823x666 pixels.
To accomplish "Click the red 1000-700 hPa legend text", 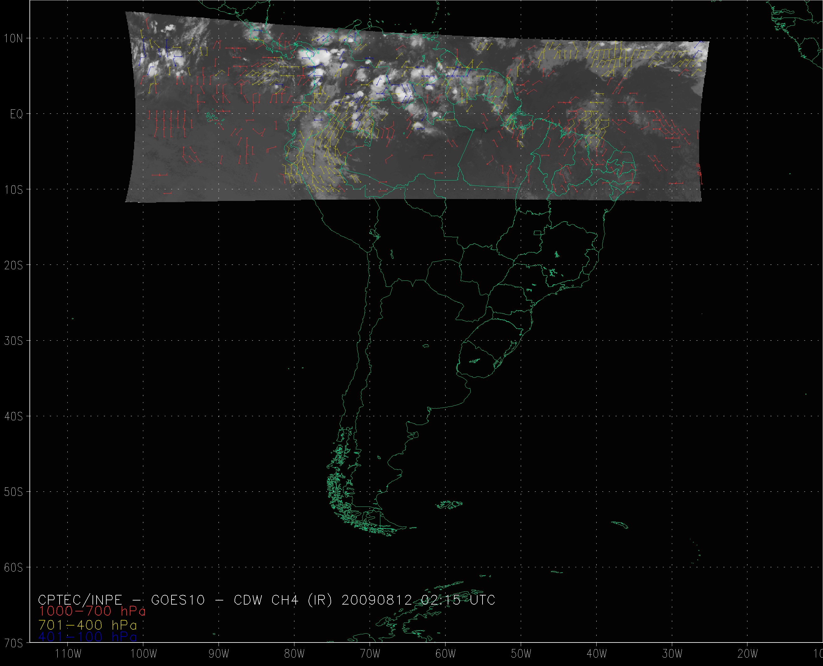I will click(x=92, y=611).
